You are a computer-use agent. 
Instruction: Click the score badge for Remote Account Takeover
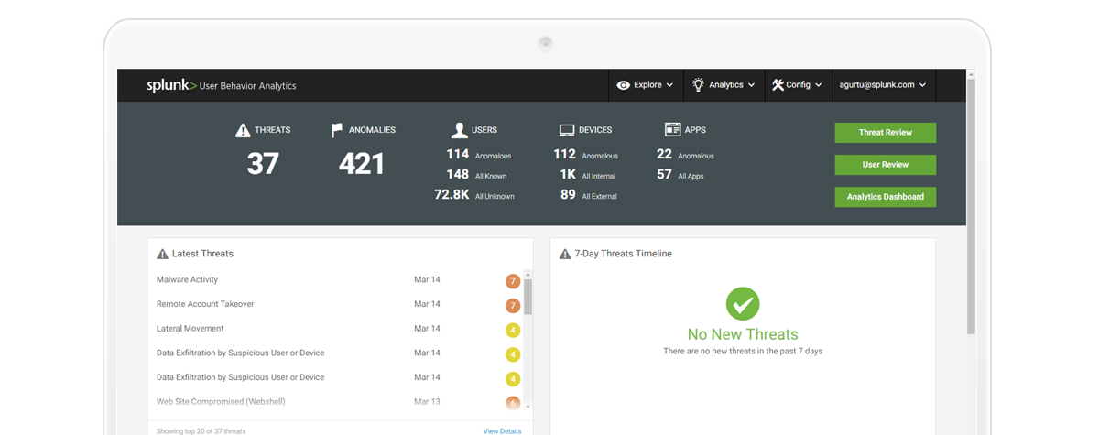513,305
